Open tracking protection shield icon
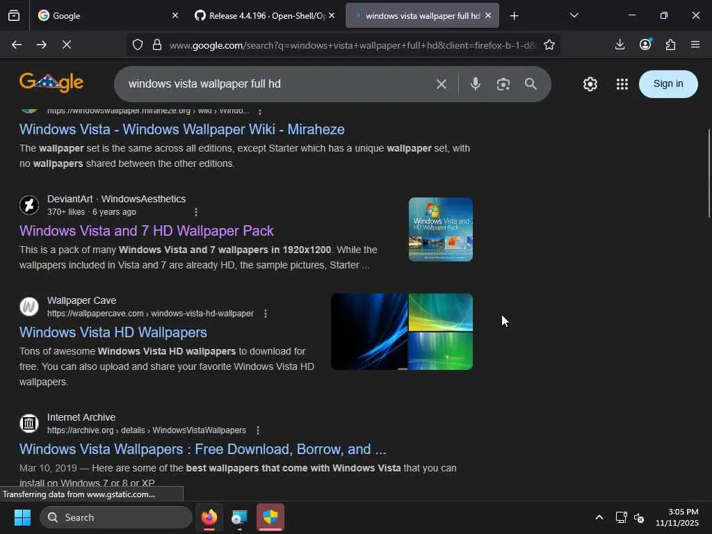Viewport: 712px width, 534px height. pyautogui.click(x=138, y=44)
